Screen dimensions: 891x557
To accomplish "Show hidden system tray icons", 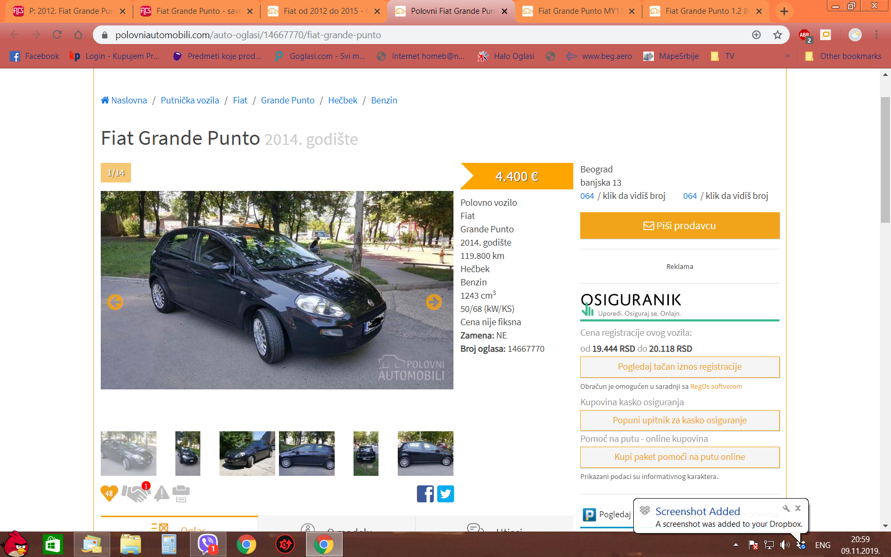I will pos(736,545).
